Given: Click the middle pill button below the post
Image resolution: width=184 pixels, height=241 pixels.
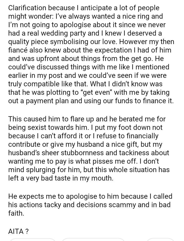Looking at the screenshot, I should click(x=93, y=239).
